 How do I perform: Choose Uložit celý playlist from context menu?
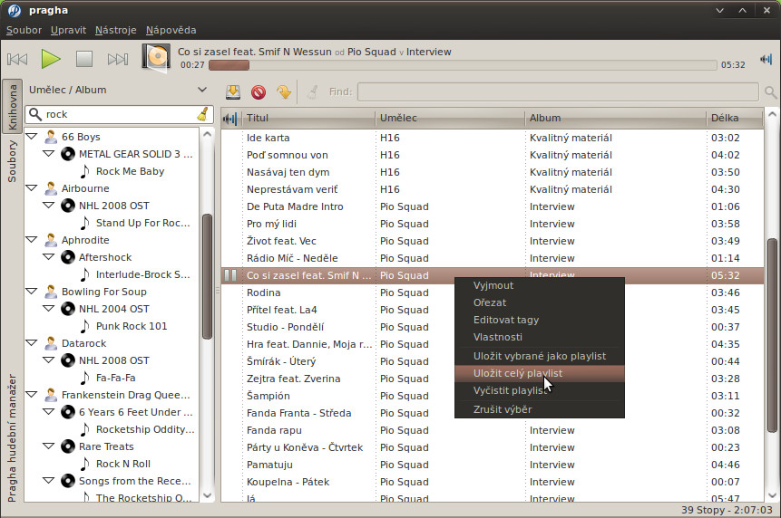(x=540, y=373)
